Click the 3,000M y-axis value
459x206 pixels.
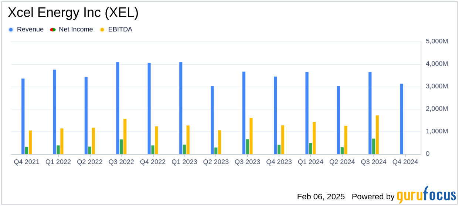tap(437, 87)
